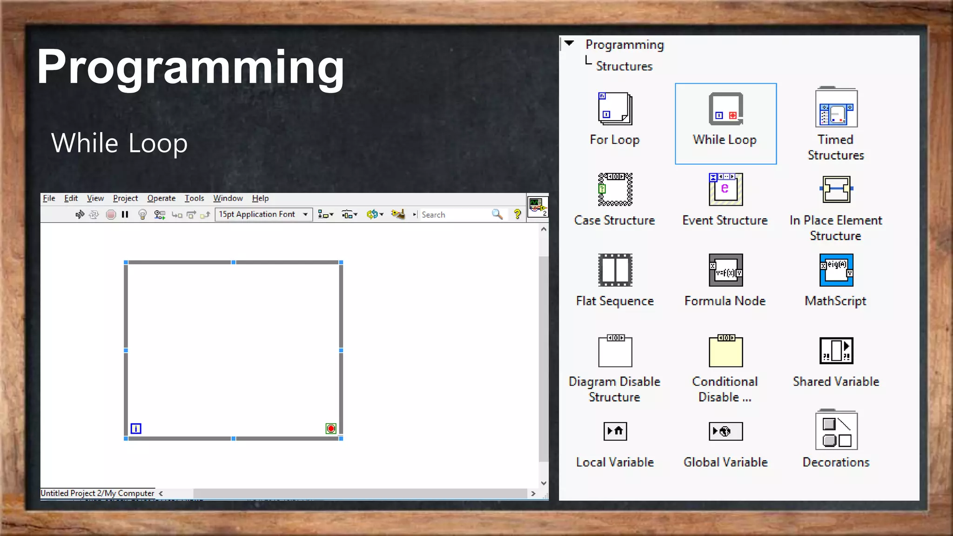
Task: Open the 15pt Application Font dropdown
Action: pyautogui.click(x=263, y=214)
